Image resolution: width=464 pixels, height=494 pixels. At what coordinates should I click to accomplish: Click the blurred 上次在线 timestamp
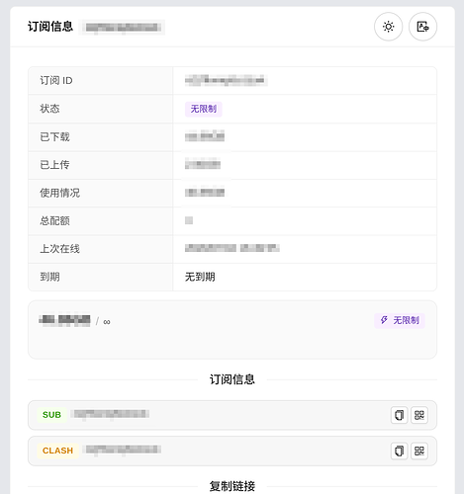tap(232, 248)
